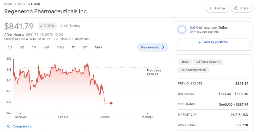Image resolution: width=257 pixels, height=132 pixels.
Task: Click the portfolio percentage ring icon
Action: click(182, 29)
